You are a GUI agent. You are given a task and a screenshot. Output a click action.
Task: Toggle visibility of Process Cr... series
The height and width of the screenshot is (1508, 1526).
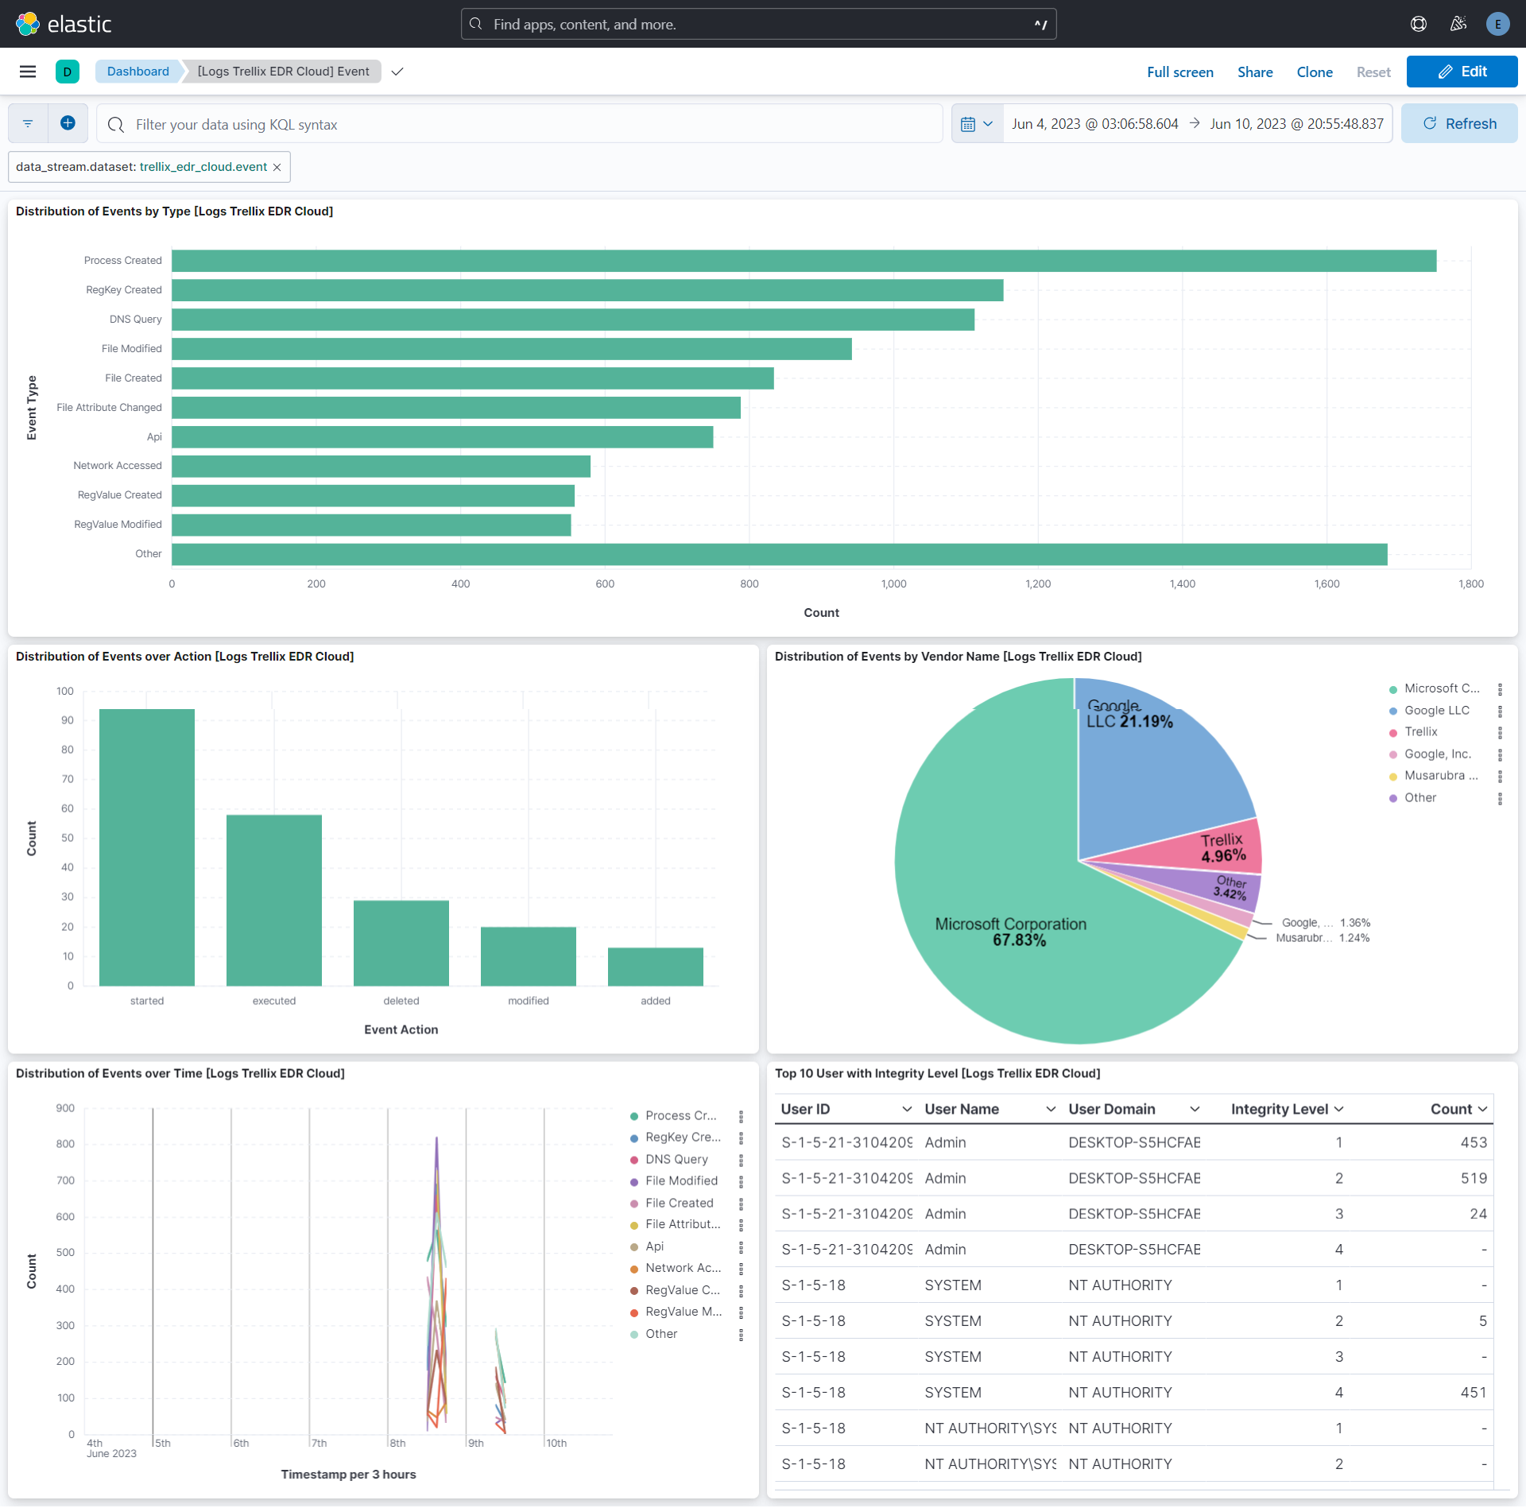(x=681, y=1116)
